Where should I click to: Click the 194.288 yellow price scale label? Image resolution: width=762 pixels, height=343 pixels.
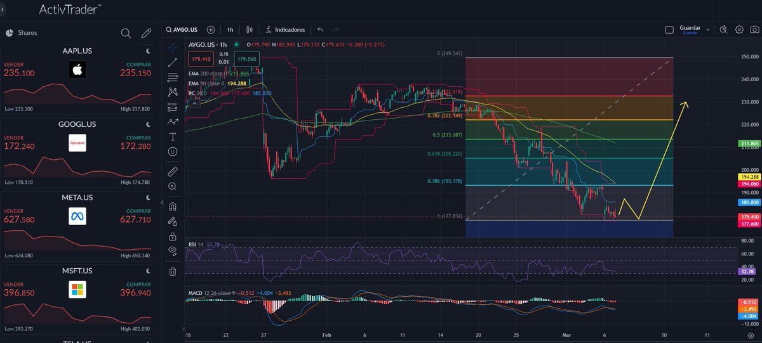[x=750, y=176]
